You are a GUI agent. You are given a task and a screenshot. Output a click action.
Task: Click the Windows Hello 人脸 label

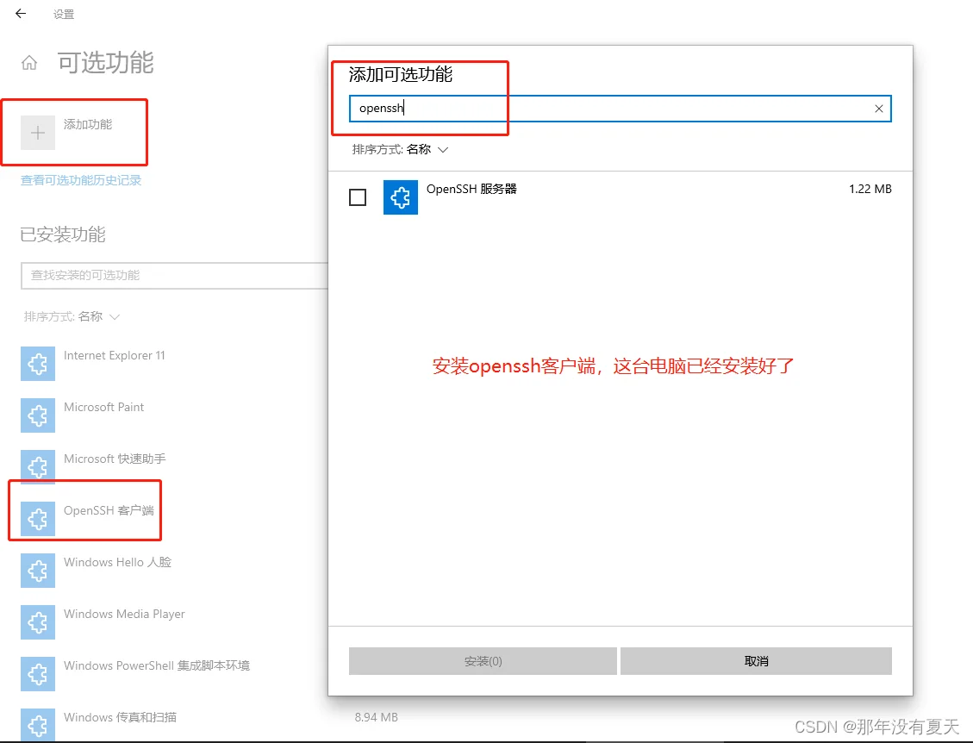coord(117,562)
